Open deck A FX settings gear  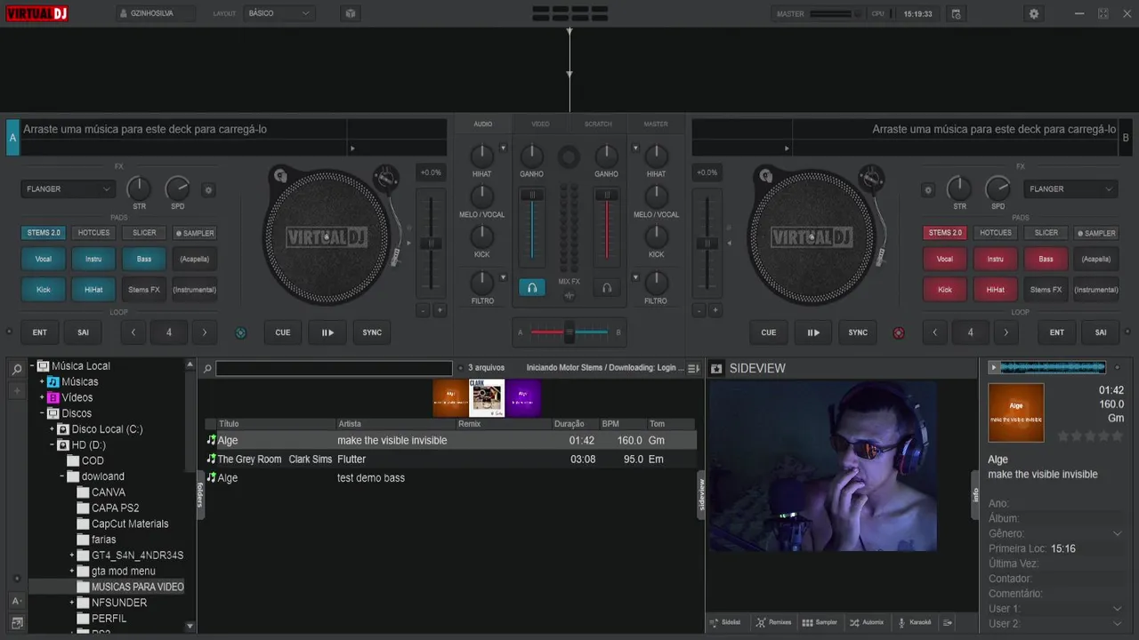(x=209, y=189)
